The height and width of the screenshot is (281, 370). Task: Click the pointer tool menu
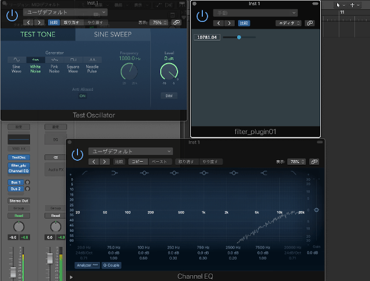click(x=340, y=5)
